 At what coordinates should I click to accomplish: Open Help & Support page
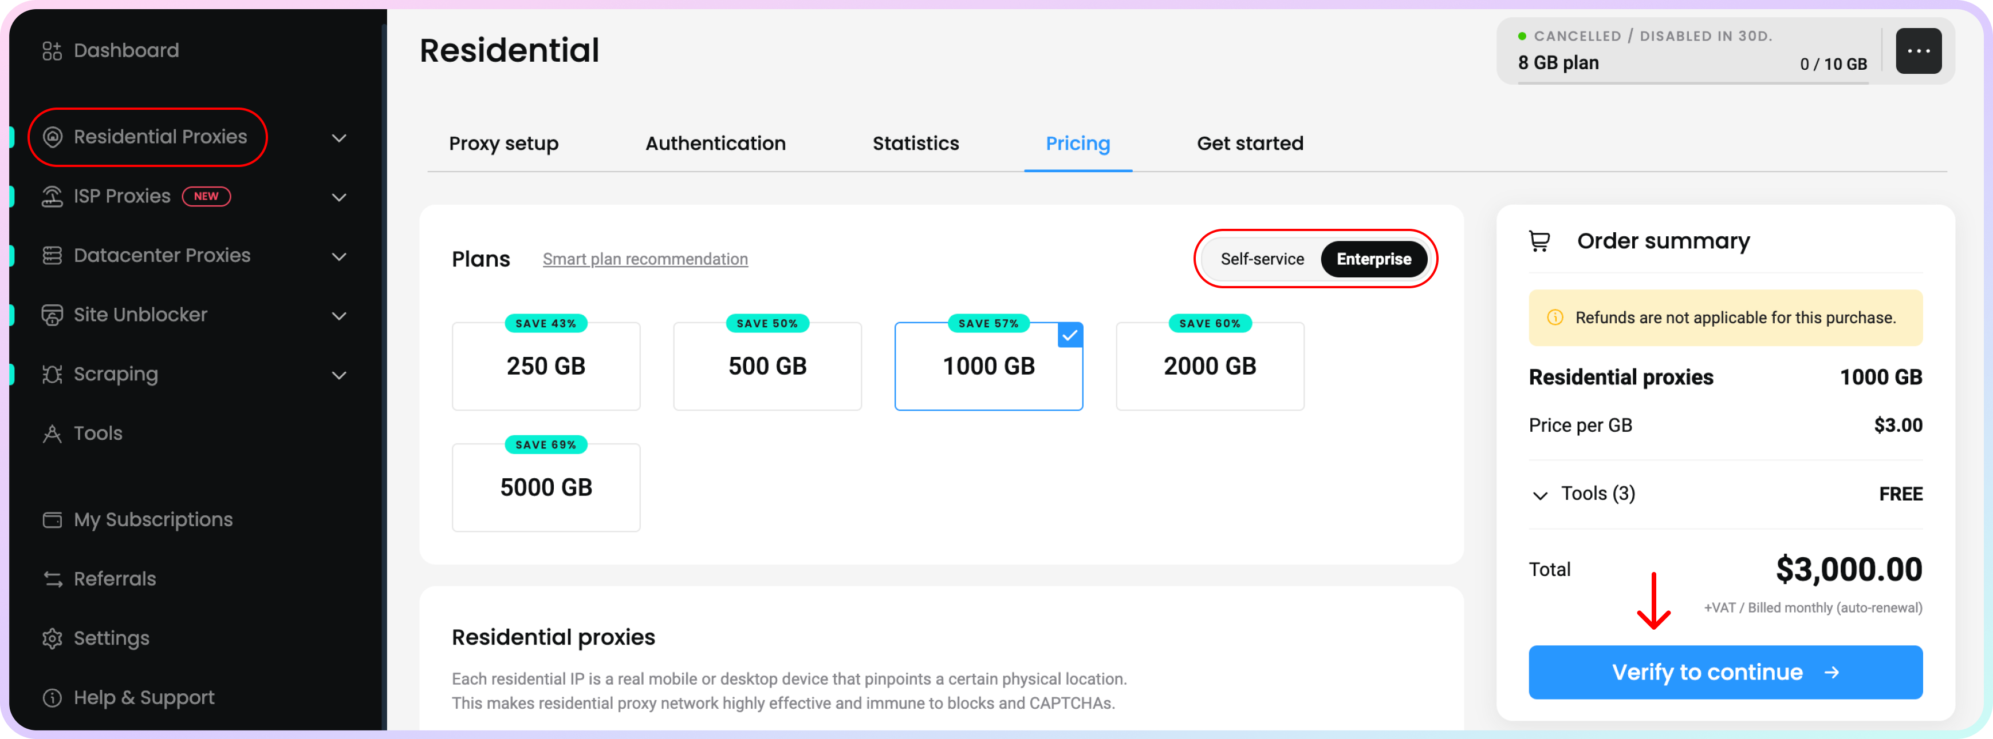pos(144,698)
